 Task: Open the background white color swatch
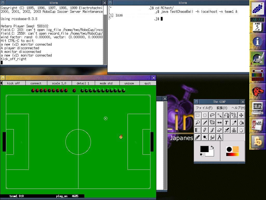click(x=211, y=154)
